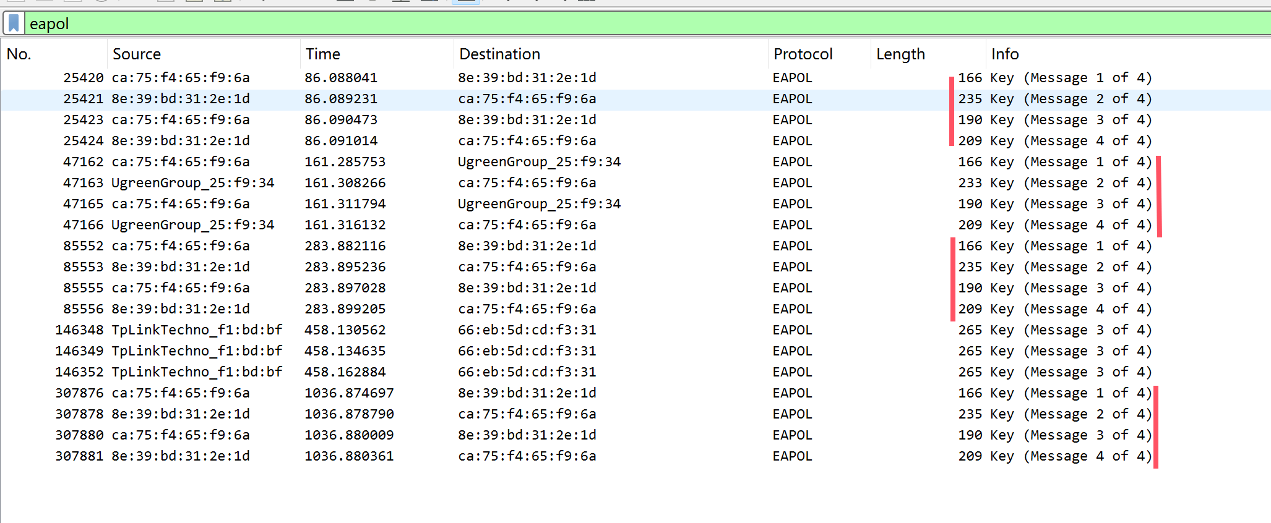Image resolution: width=1271 pixels, height=523 pixels.
Task: Select packet number 47165
Action: point(635,204)
